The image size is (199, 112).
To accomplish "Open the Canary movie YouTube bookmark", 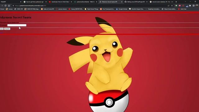I will click(x=76, y=9).
